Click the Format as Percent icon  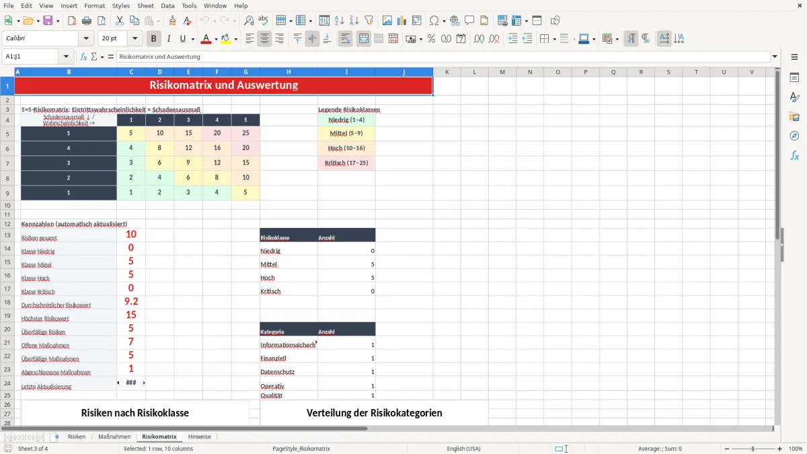(x=431, y=39)
